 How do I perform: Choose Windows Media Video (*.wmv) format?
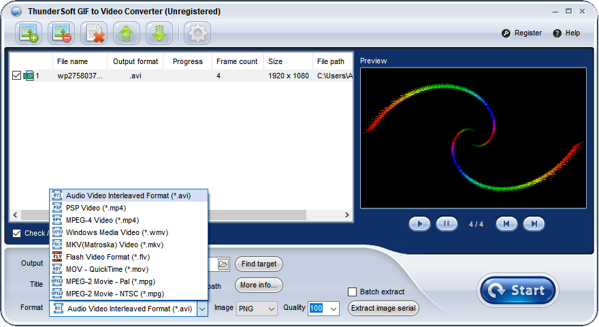tap(129, 232)
